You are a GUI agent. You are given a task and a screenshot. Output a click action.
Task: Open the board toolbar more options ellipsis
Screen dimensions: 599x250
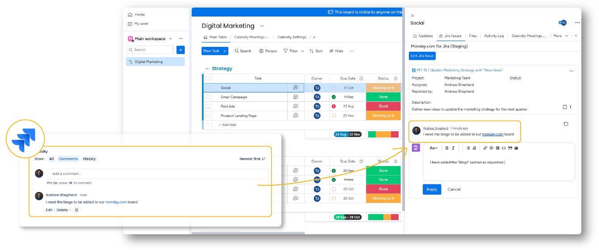352,51
